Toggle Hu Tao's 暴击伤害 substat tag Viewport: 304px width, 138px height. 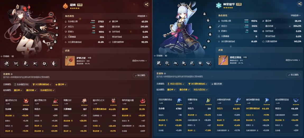pyautogui.click(x=31, y=90)
